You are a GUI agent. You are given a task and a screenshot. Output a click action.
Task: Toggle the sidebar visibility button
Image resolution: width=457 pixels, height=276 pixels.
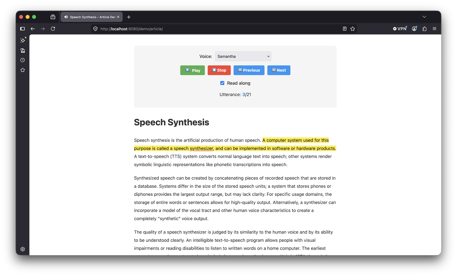click(23, 29)
